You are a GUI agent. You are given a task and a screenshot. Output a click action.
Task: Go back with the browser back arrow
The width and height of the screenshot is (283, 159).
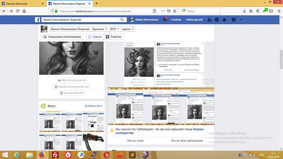click(4, 11)
